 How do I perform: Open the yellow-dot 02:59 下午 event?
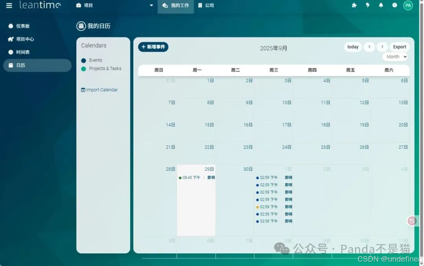[274, 207]
